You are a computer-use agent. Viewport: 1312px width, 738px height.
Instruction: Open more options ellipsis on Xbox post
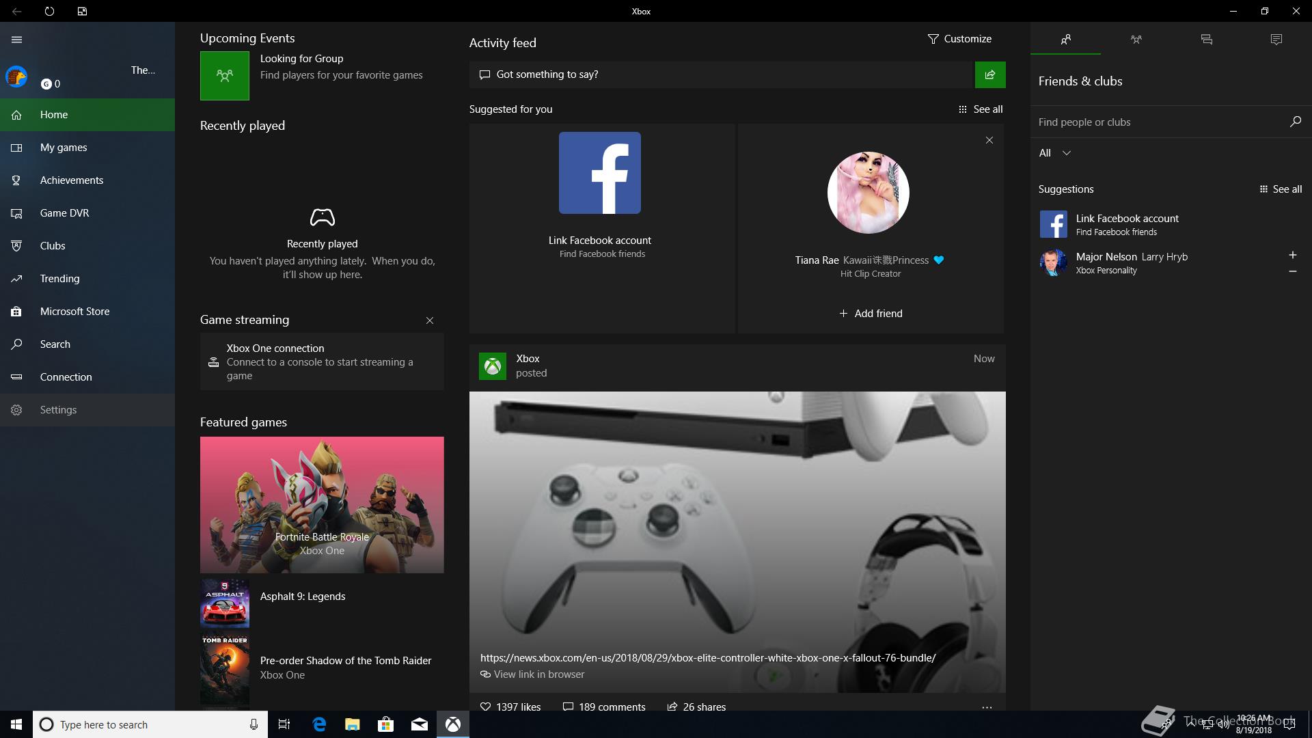click(987, 707)
